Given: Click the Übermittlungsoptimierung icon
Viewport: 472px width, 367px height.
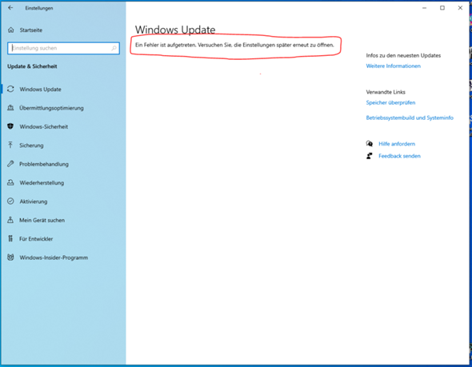Looking at the screenshot, I should tap(10, 108).
